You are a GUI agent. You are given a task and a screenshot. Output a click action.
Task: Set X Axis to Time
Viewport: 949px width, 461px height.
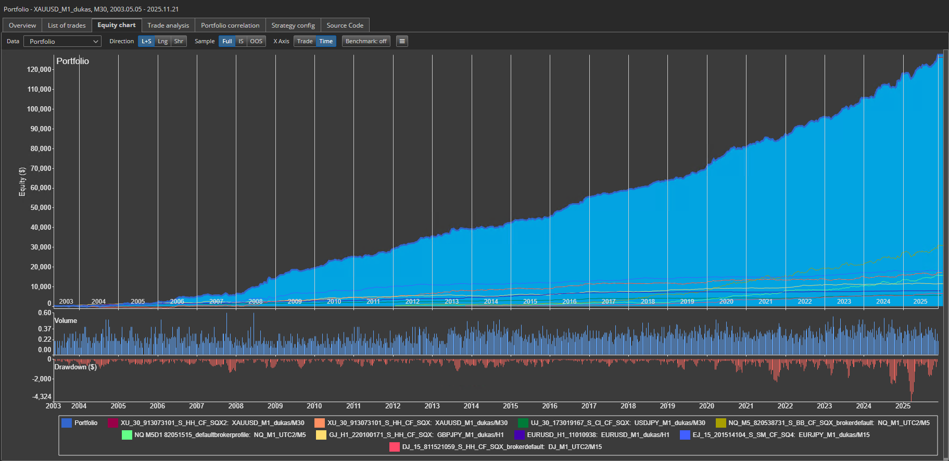326,41
